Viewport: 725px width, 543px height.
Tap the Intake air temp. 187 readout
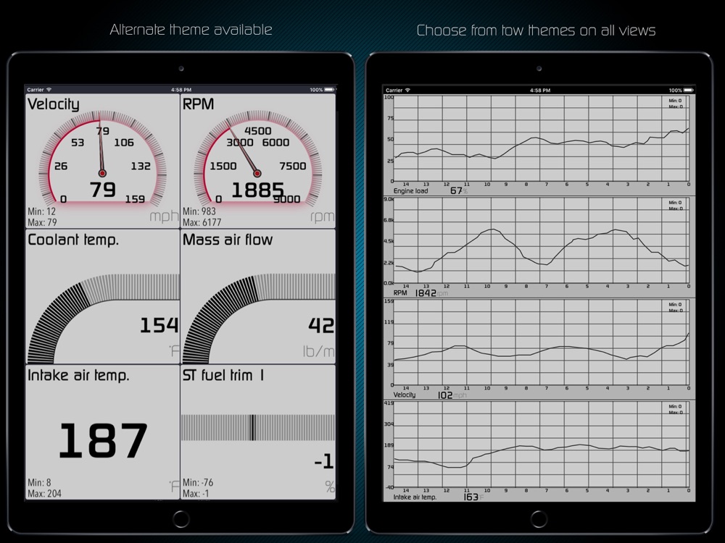click(103, 440)
